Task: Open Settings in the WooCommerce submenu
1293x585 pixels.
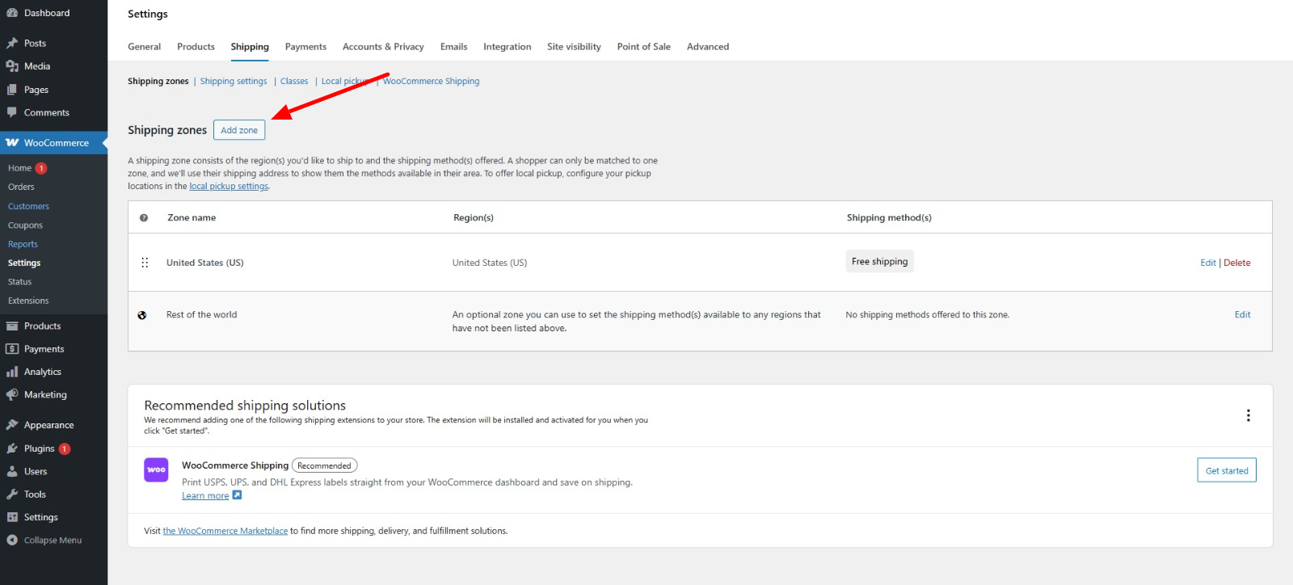Action: (24, 263)
